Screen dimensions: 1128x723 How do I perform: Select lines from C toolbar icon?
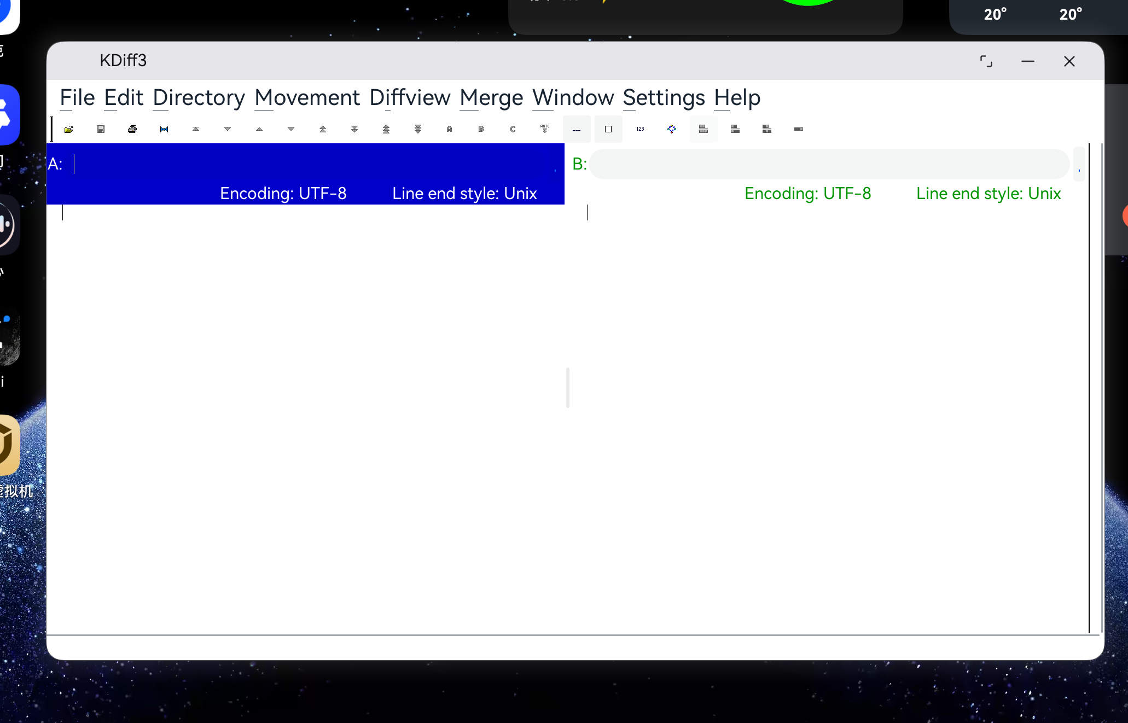click(x=513, y=129)
